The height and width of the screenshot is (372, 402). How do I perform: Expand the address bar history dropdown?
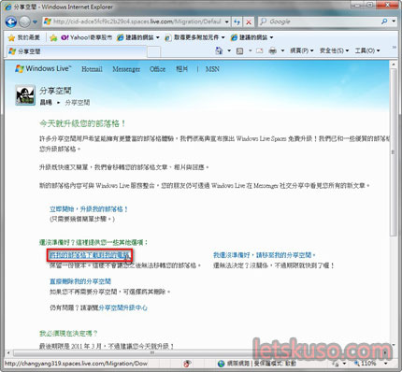point(227,21)
